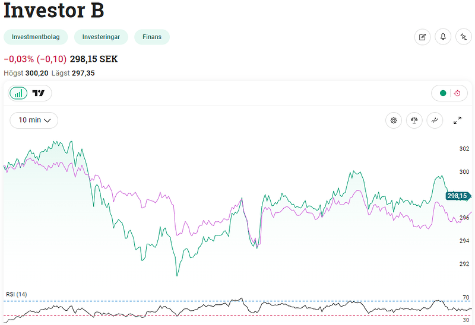Click the 292 price axis label

click(464, 264)
